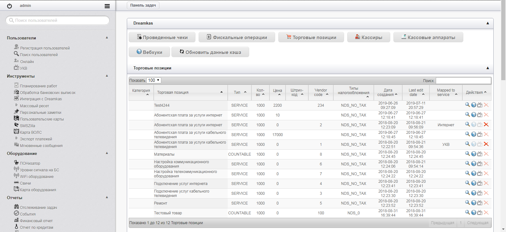Open the Показать rows-per-page dropdown
The width and height of the screenshot is (506, 232).
154,80
